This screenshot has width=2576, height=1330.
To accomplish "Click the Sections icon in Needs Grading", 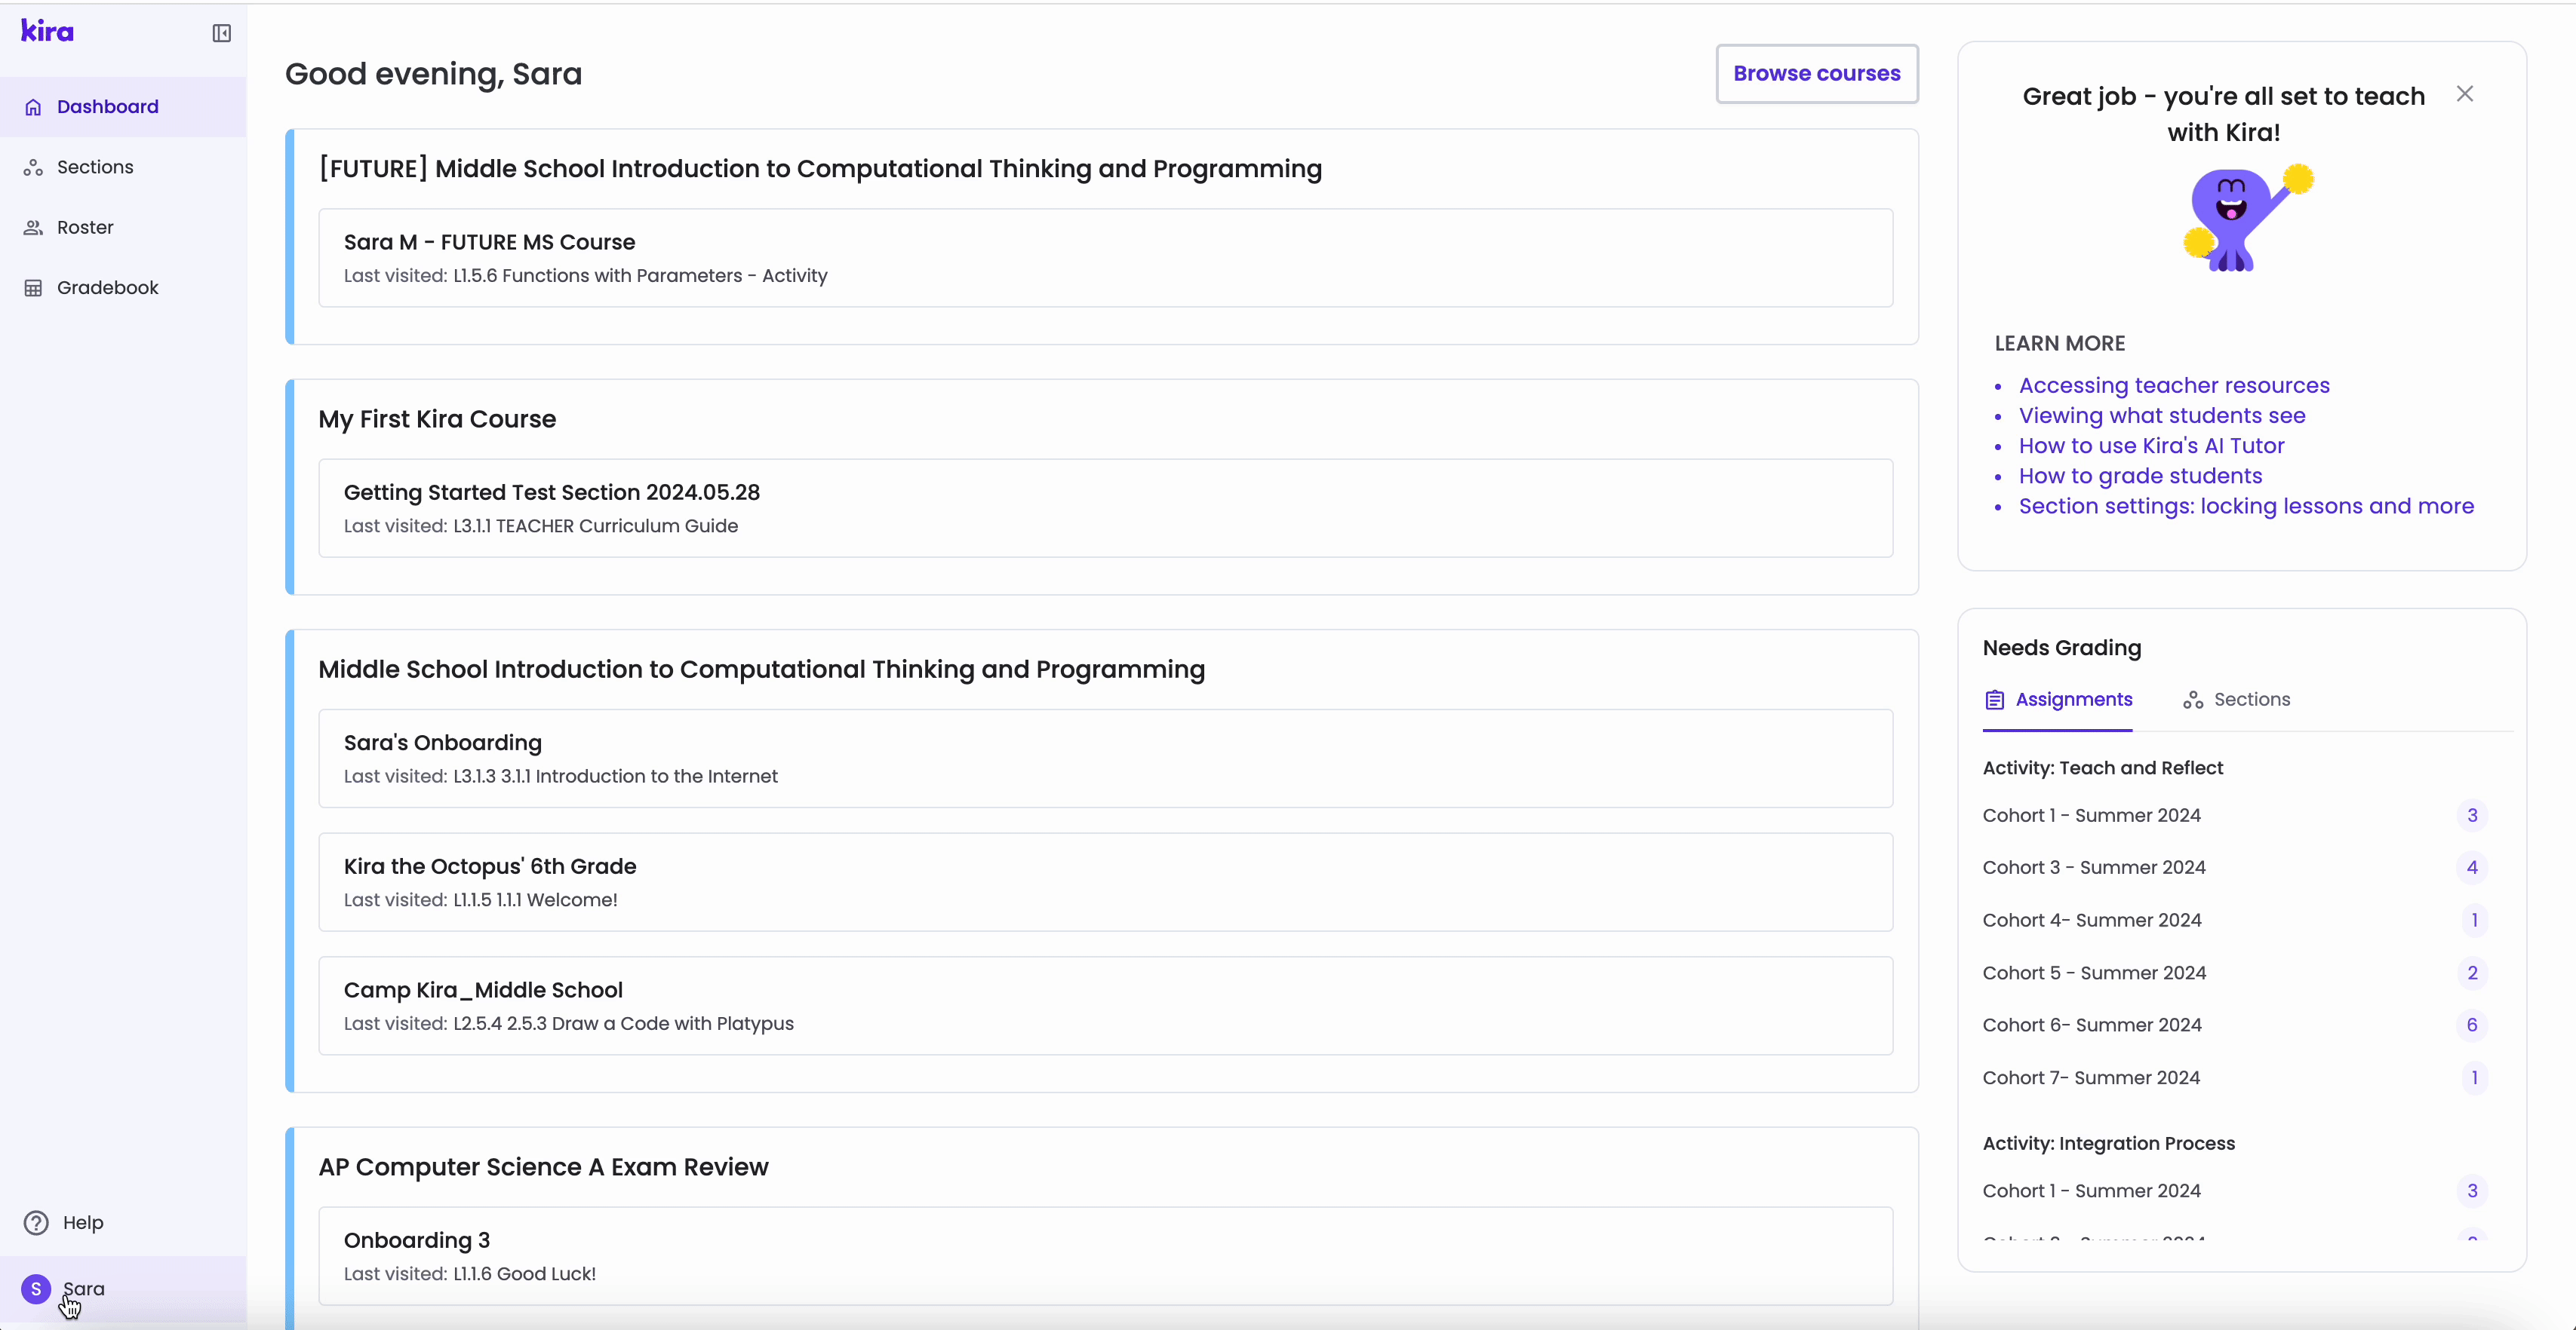I will point(2194,699).
